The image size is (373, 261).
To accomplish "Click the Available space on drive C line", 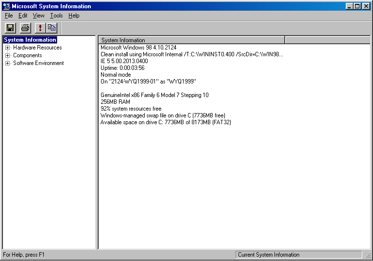I will point(166,122).
